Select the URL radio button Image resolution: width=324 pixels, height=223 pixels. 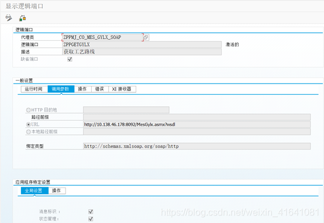[x=28, y=124]
